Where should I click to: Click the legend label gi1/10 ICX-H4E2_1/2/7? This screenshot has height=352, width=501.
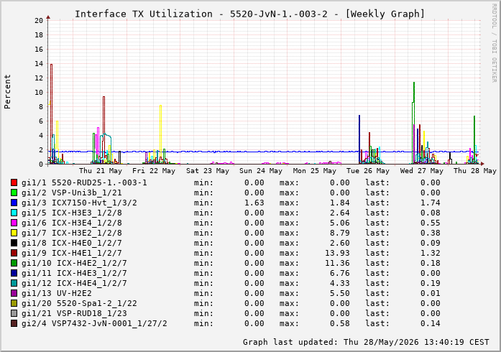pos(74,263)
